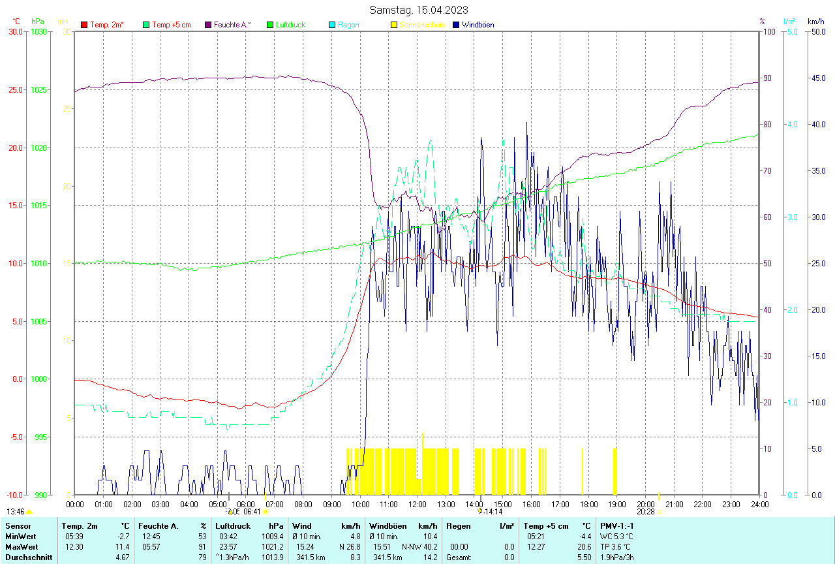Click the max gust value 'N-NW 40.2'
The width and height of the screenshot is (835, 564).
[x=419, y=547]
